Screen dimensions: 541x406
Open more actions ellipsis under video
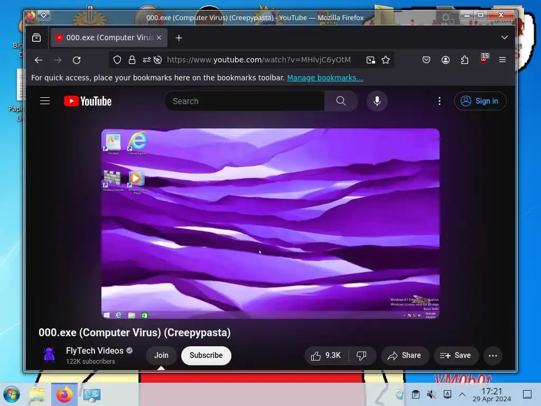[x=493, y=356]
